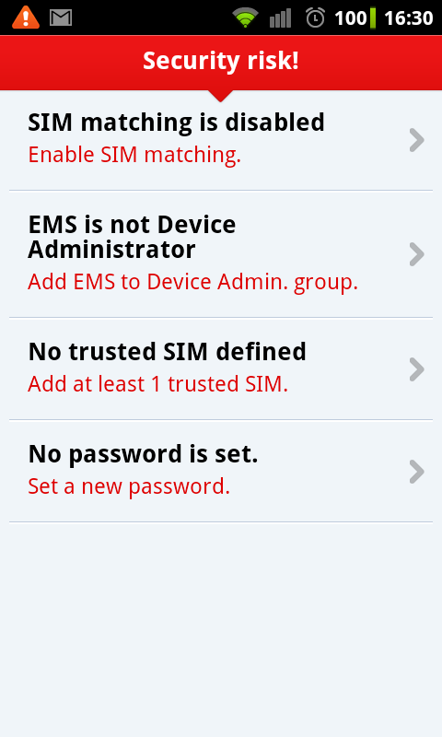Open chevron next to SIM matching is disabled
Screen dimensions: 442x737
click(416, 140)
